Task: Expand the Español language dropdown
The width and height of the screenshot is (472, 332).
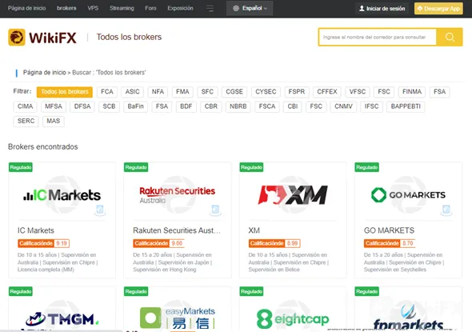Action: [x=250, y=9]
